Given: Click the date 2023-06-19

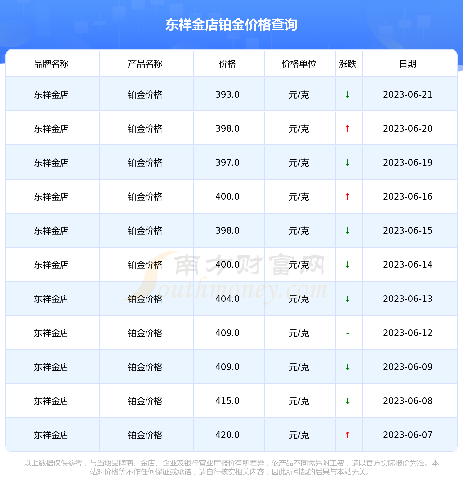Looking at the screenshot, I should click(x=408, y=163).
